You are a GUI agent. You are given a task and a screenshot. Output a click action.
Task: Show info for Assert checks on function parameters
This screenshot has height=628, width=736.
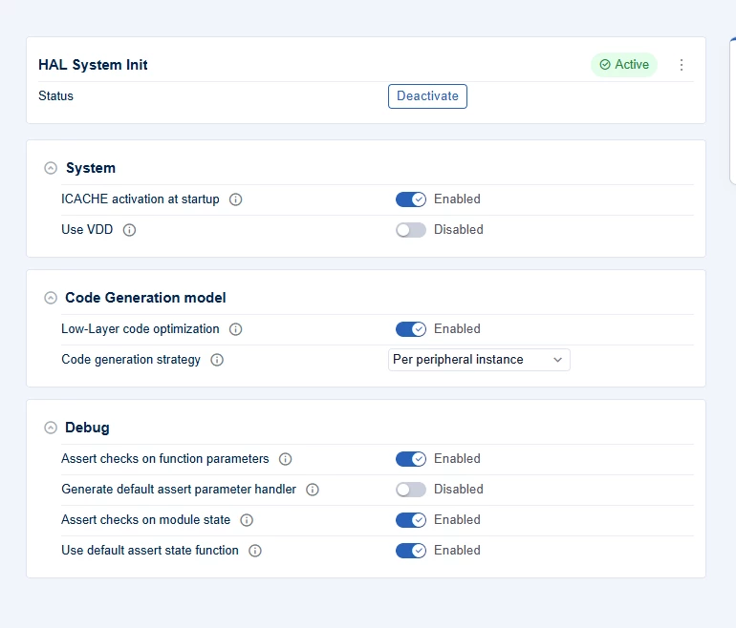point(286,459)
